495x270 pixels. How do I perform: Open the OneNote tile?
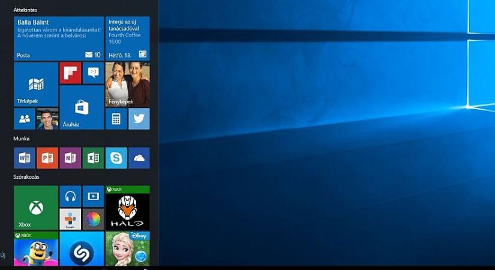pos(70,158)
